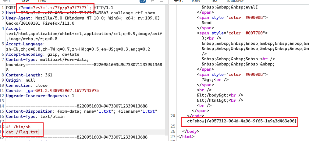The height and width of the screenshot is (141, 309).
Task: Switch to the response panel's Hex tab
Action: click(x=213, y=1)
